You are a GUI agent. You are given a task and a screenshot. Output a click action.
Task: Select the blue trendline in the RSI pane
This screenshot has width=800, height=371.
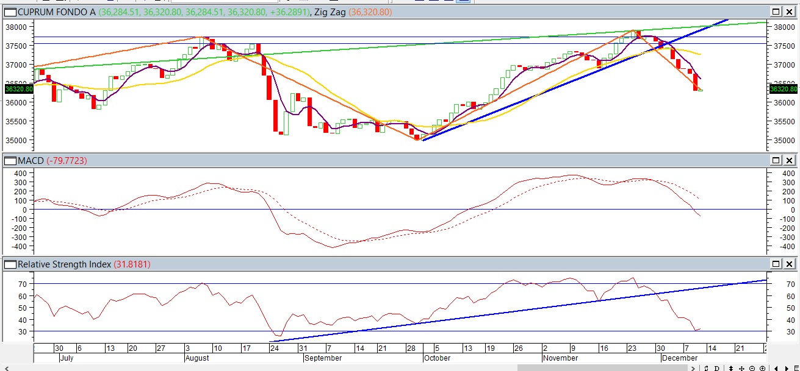tap(519, 310)
